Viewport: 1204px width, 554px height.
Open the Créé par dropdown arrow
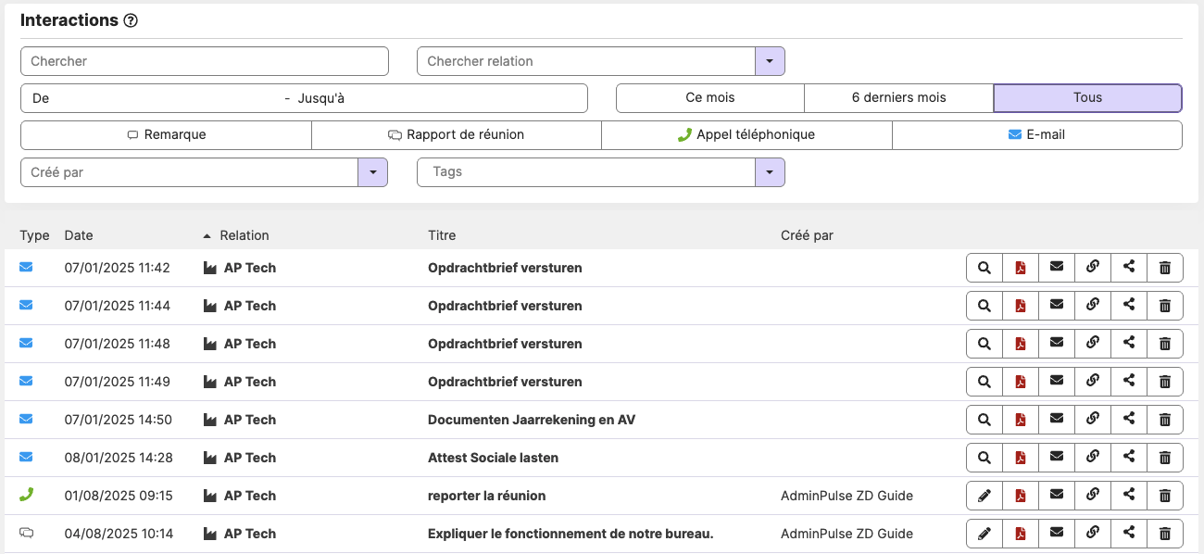[372, 172]
